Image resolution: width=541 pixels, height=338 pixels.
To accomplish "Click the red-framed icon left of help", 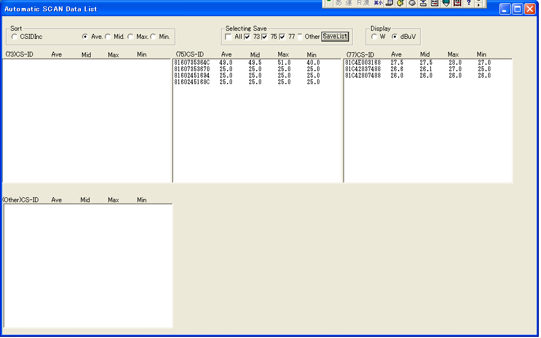I will coord(457,3).
